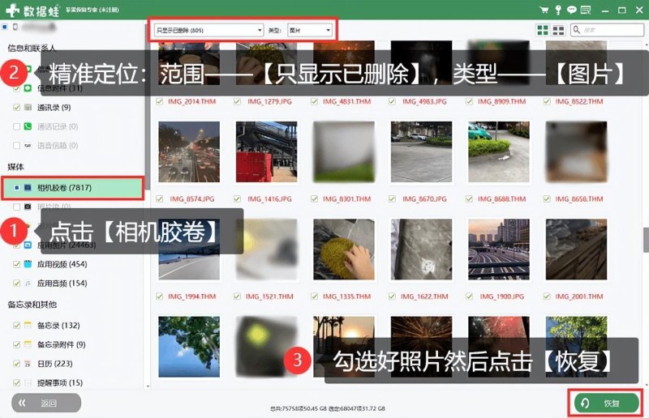Click the IMG_4983.JPG file name
This screenshot has height=418, width=649.
tap(424, 101)
